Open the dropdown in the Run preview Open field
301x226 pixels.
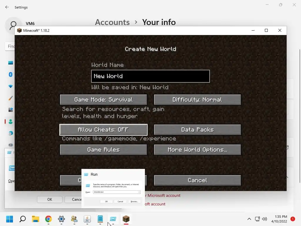point(139,192)
